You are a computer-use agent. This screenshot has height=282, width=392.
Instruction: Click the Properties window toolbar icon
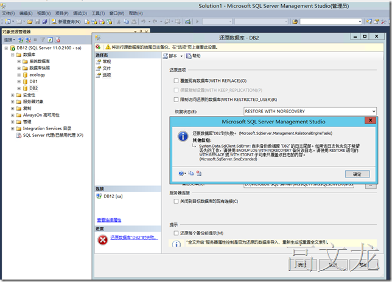tap(376, 22)
